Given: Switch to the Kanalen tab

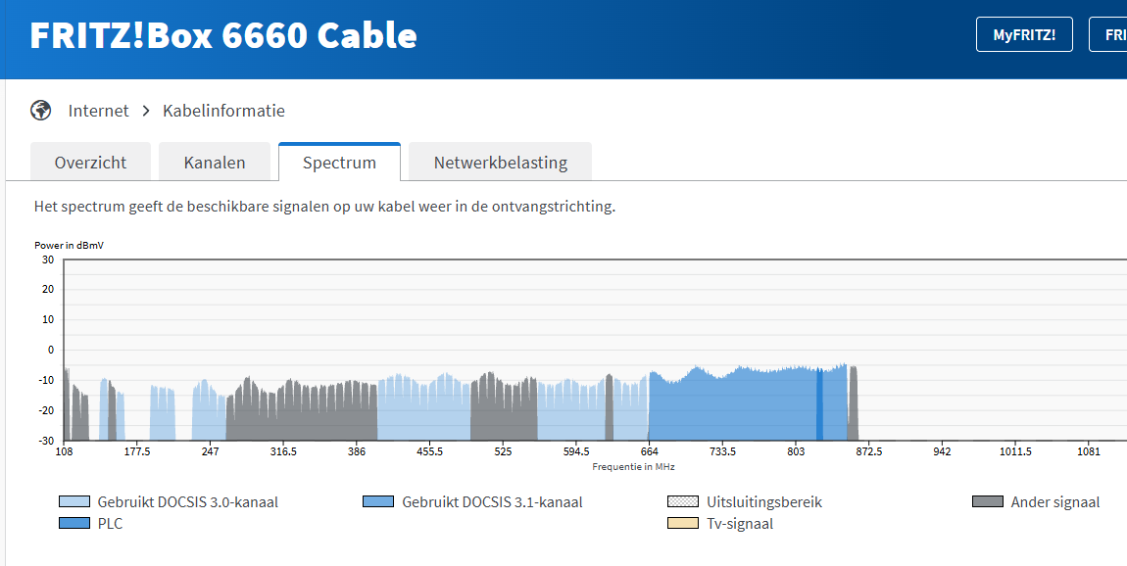Looking at the screenshot, I should 215,163.
